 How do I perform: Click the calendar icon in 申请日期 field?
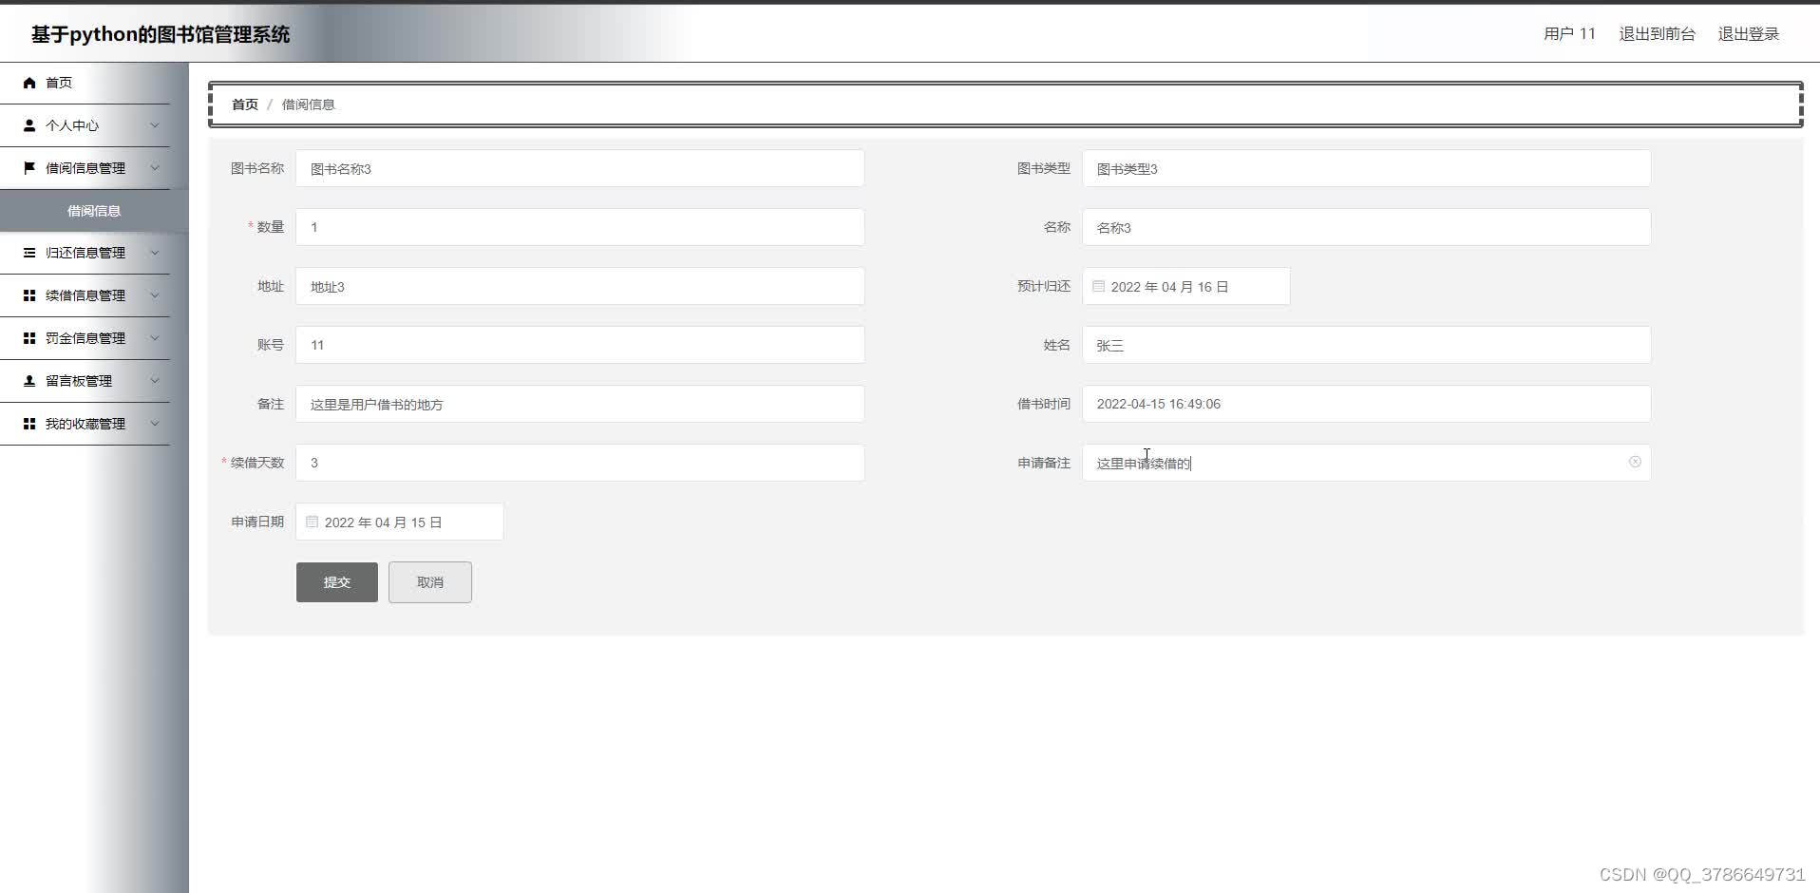312,522
